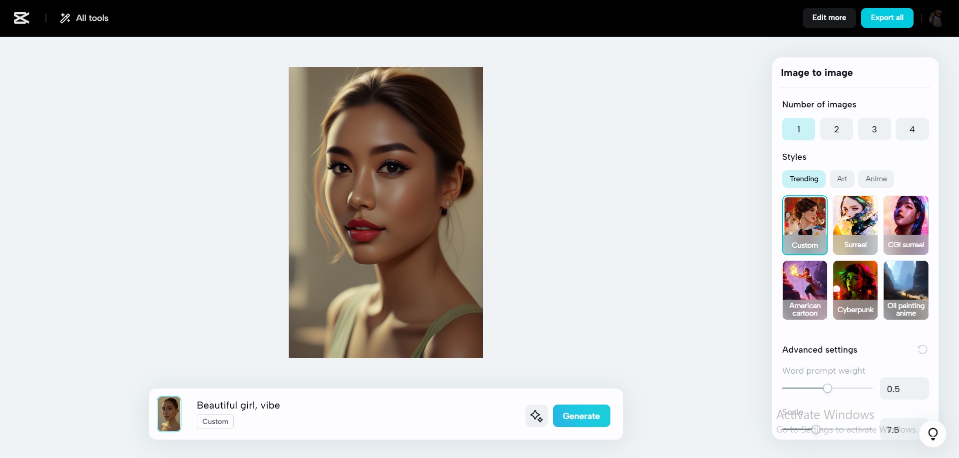Click the generated portrait image
The height and width of the screenshot is (458, 959).
[x=386, y=212]
